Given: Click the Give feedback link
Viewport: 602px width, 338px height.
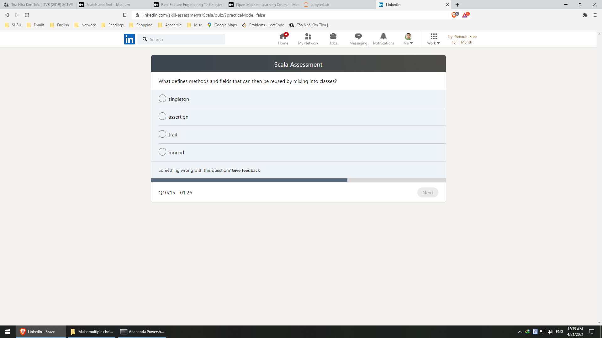Looking at the screenshot, I should pyautogui.click(x=246, y=170).
